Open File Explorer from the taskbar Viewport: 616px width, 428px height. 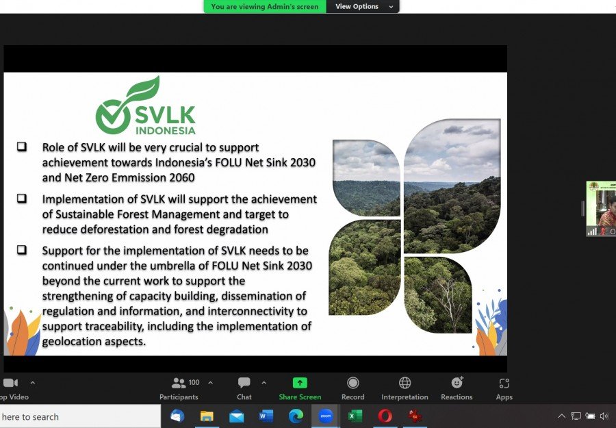tap(207, 416)
